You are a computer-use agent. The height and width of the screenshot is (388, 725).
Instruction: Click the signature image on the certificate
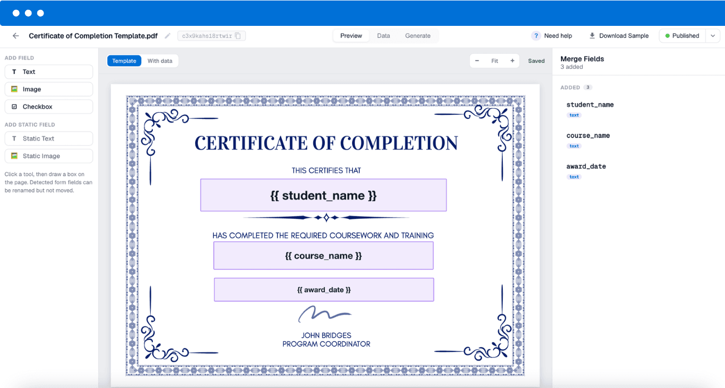coord(325,314)
